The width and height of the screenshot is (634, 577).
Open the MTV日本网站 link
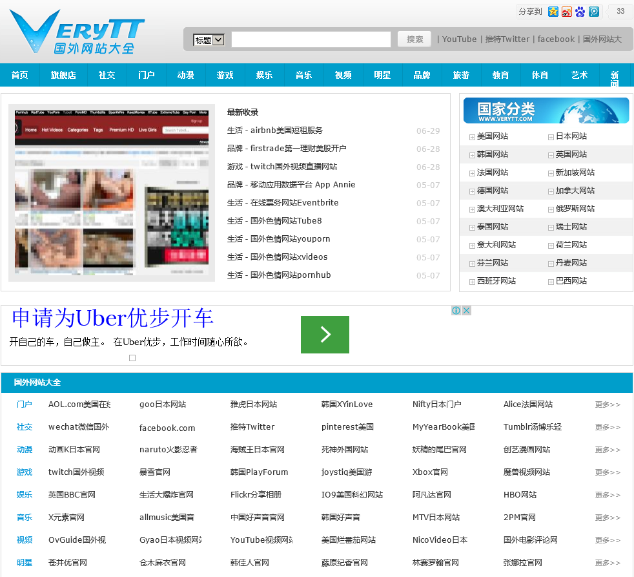point(436,518)
